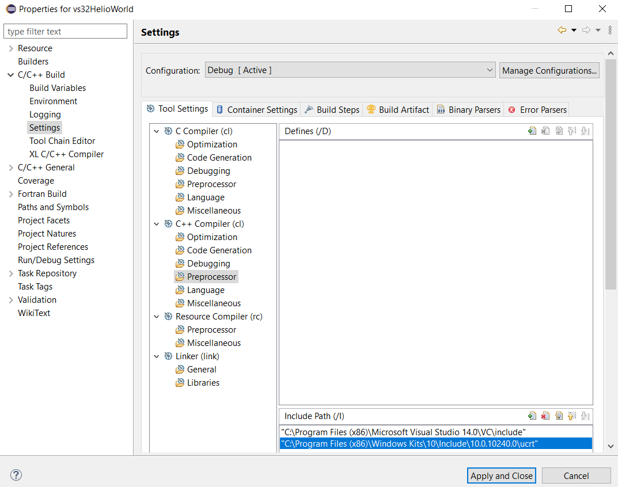Screen dimensions: 618x487
Task: Expand the Validation node
Action: tap(11, 300)
